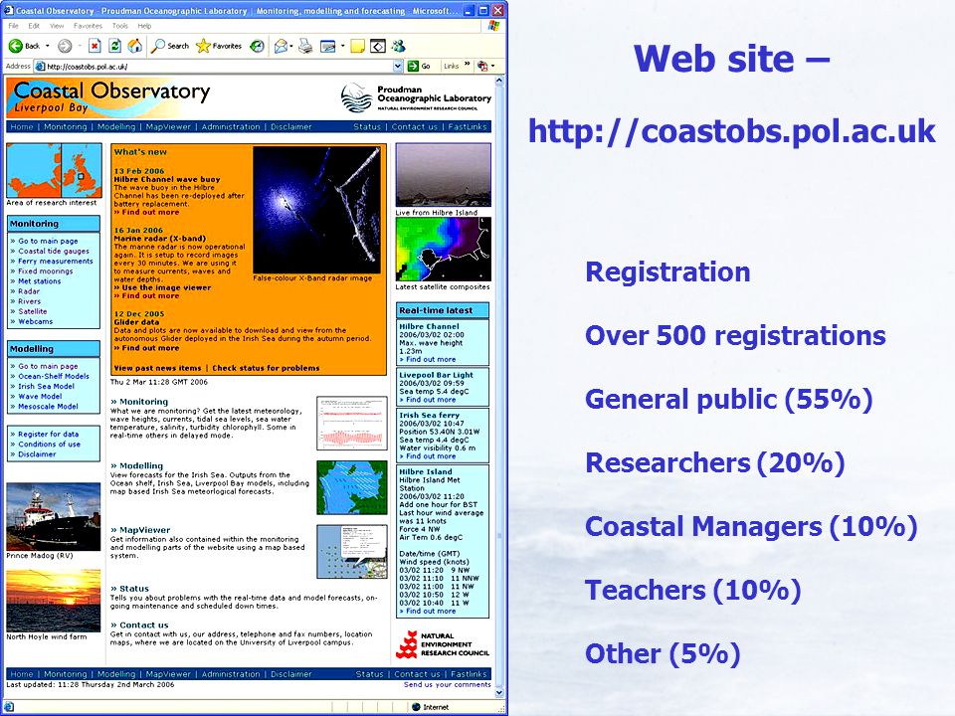Screen dimensions: 955x716
Task: Select Contact us in the top navigation bar
Action: [x=414, y=126]
